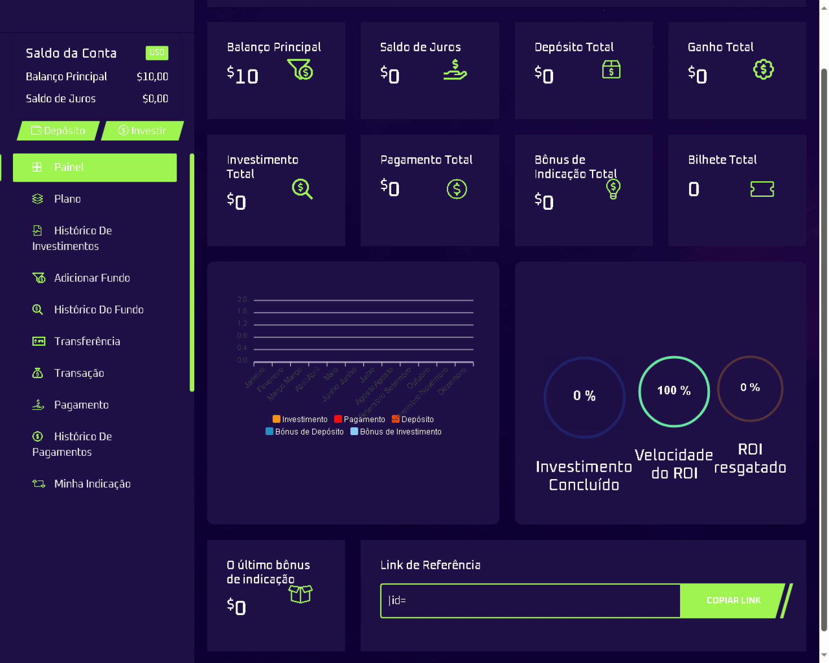The width and height of the screenshot is (829, 663).
Task: Click the open box icon near último bônus
Action: pos(301,594)
